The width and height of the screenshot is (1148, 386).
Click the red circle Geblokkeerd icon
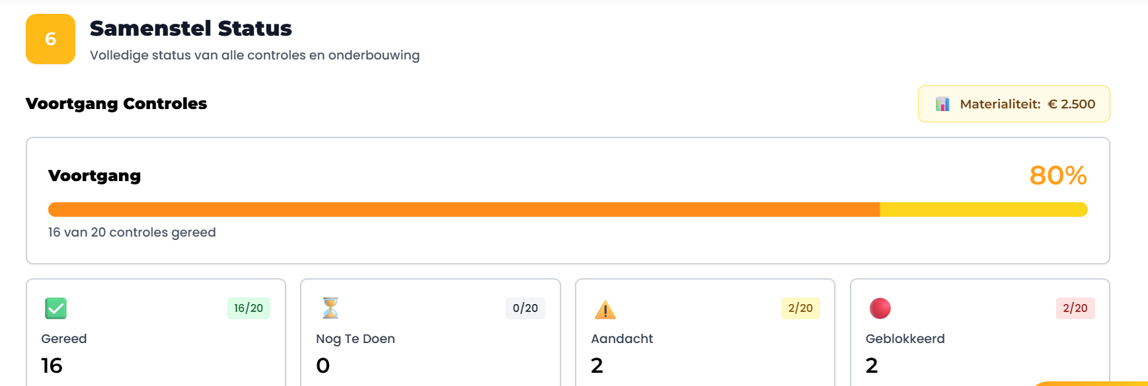pos(880,308)
